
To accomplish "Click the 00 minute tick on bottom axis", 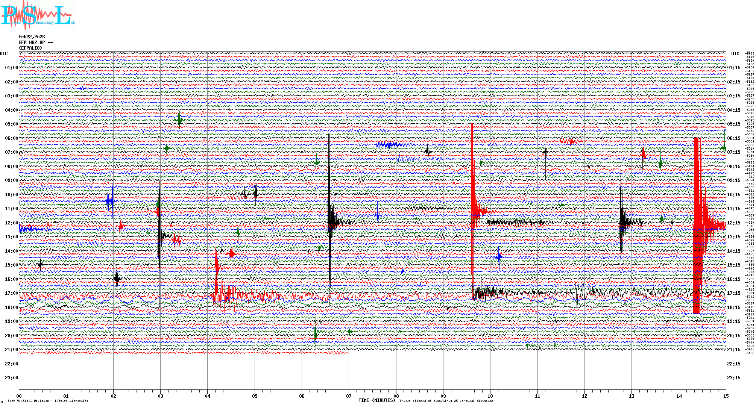I will tap(19, 396).
